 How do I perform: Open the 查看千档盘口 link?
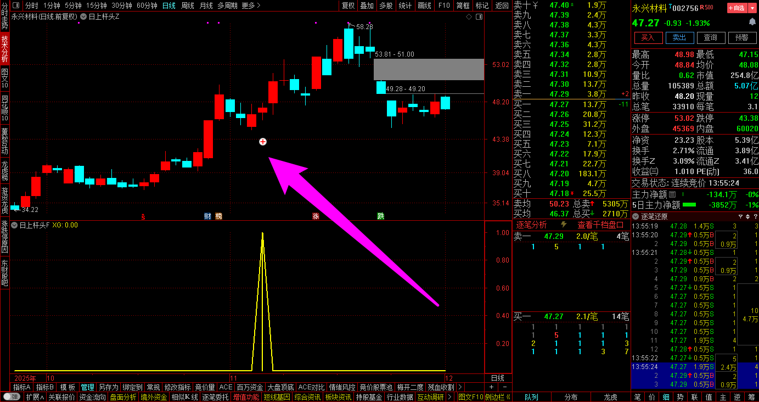point(600,225)
